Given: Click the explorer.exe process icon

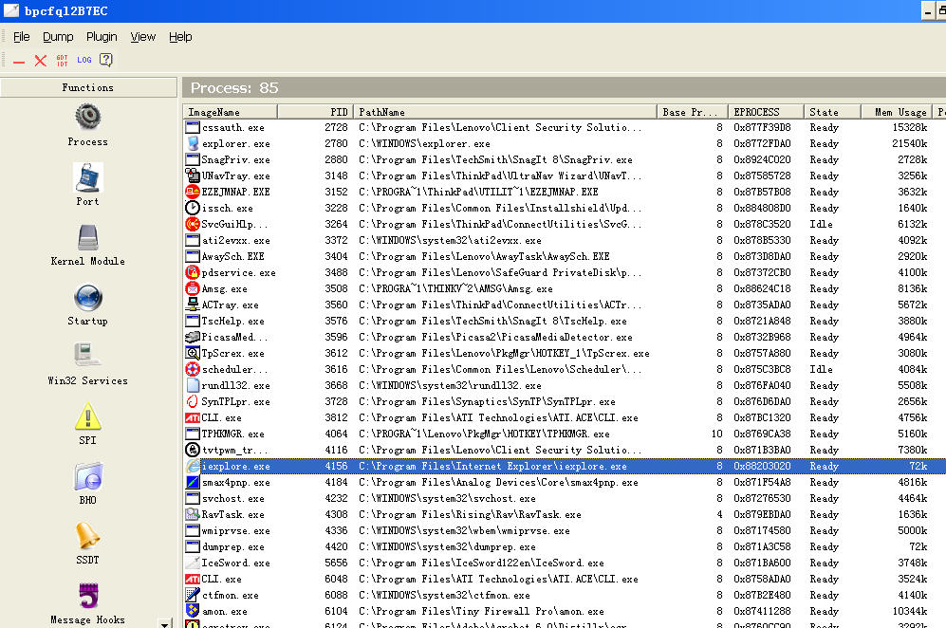Looking at the screenshot, I should 193,143.
